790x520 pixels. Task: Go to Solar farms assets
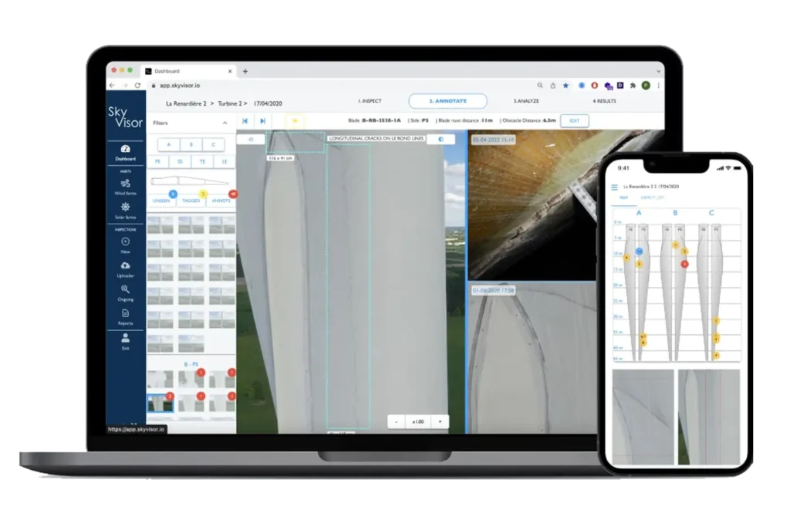pos(126,210)
